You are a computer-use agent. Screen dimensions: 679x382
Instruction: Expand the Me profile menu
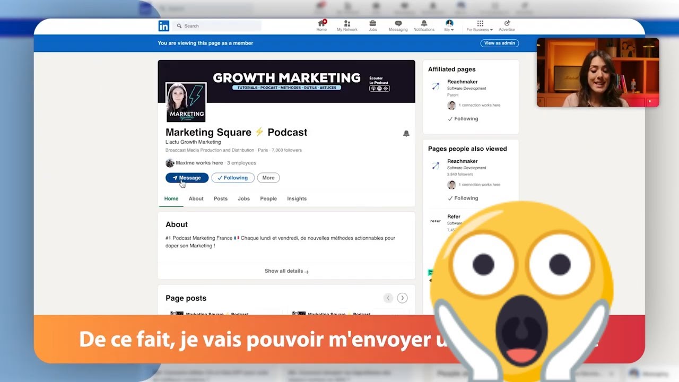click(x=449, y=25)
